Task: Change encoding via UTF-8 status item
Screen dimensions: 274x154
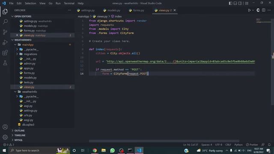Action: click(219, 145)
